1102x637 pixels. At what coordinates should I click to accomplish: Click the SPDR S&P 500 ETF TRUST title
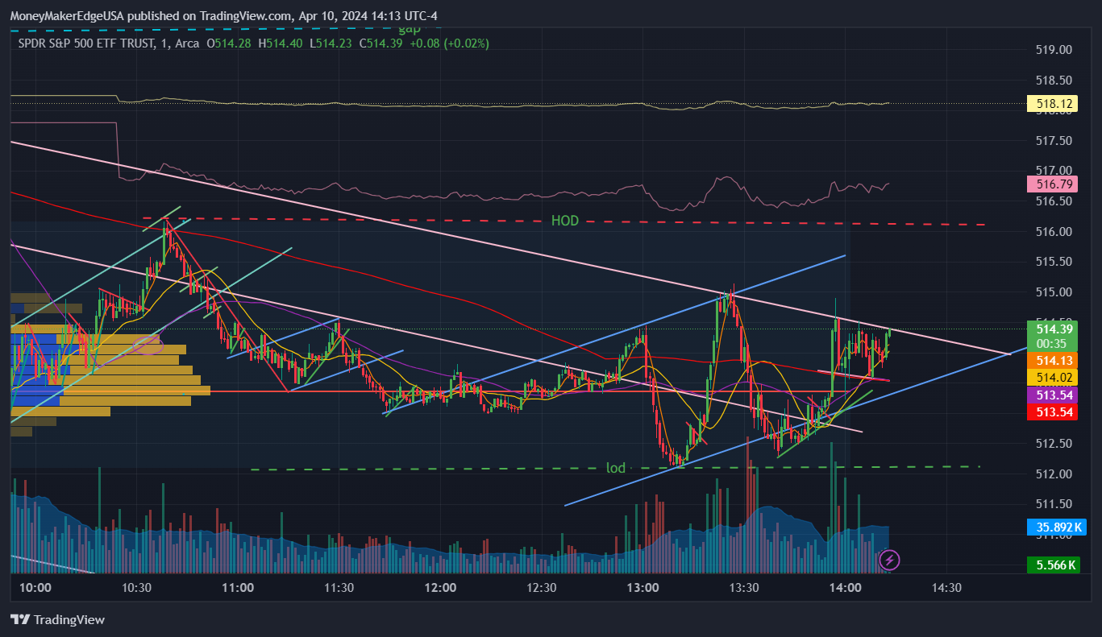(x=85, y=43)
